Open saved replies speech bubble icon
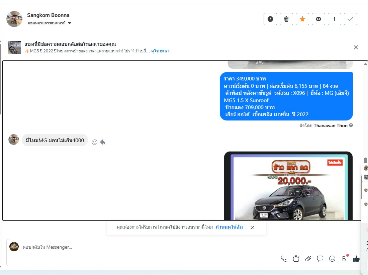The width and height of the screenshot is (368, 275). coord(320,259)
